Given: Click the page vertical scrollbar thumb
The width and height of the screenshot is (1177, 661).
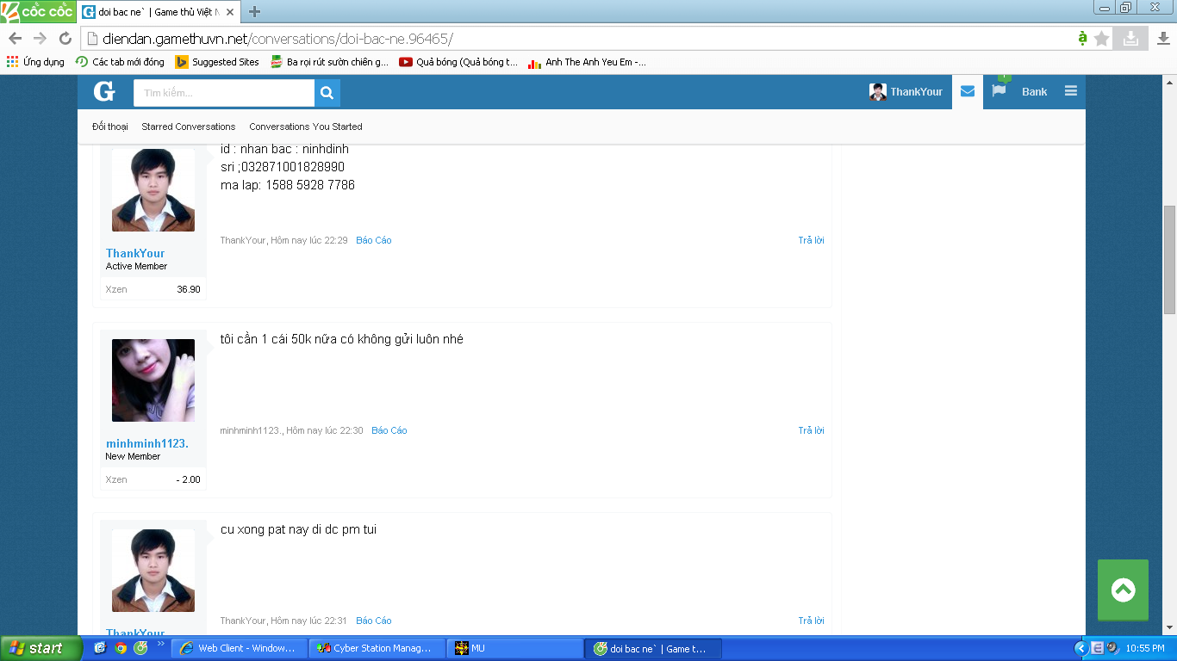Looking at the screenshot, I should (1169, 260).
